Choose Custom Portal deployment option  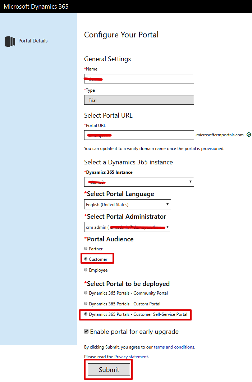[86, 304]
